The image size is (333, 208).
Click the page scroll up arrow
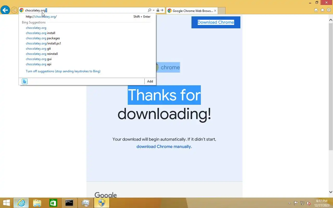(x=331, y=20)
